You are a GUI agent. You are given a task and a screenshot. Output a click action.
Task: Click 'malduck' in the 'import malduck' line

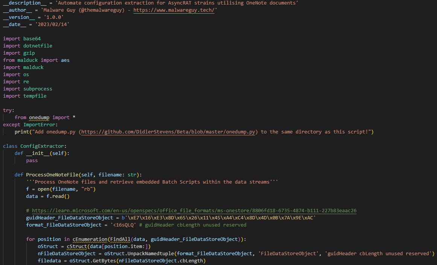click(x=33, y=67)
